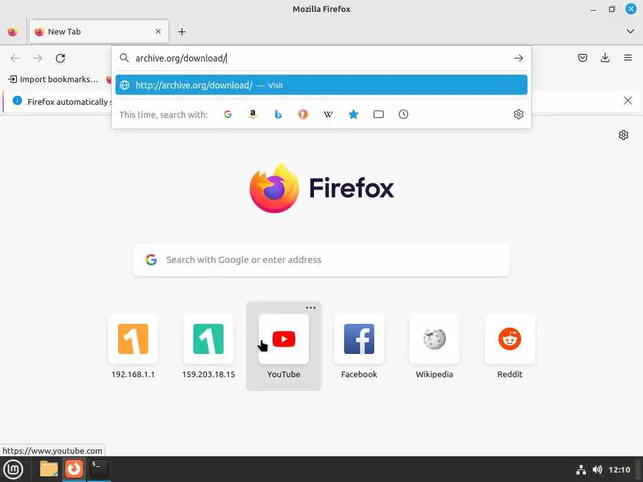The width and height of the screenshot is (643, 482).
Task: Open the Reddit shortcut tile
Action: pos(510,346)
